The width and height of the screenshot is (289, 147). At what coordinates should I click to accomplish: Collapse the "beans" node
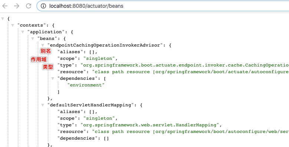tap(33, 38)
